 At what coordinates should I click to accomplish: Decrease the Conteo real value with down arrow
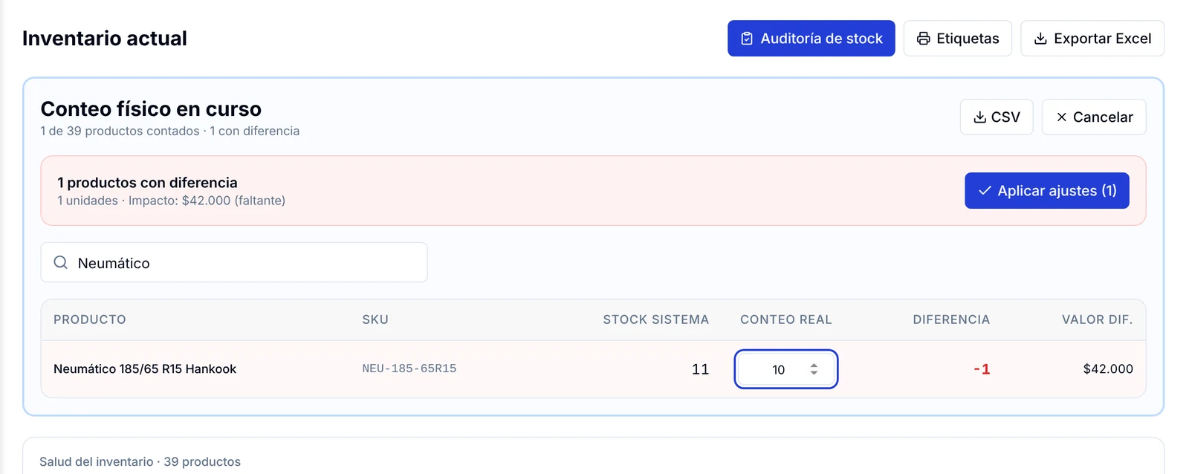[x=814, y=373]
